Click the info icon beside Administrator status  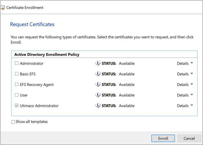[98, 63]
